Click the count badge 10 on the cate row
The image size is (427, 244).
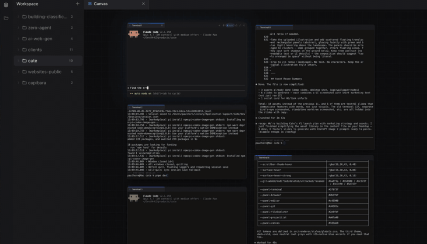click(x=71, y=61)
